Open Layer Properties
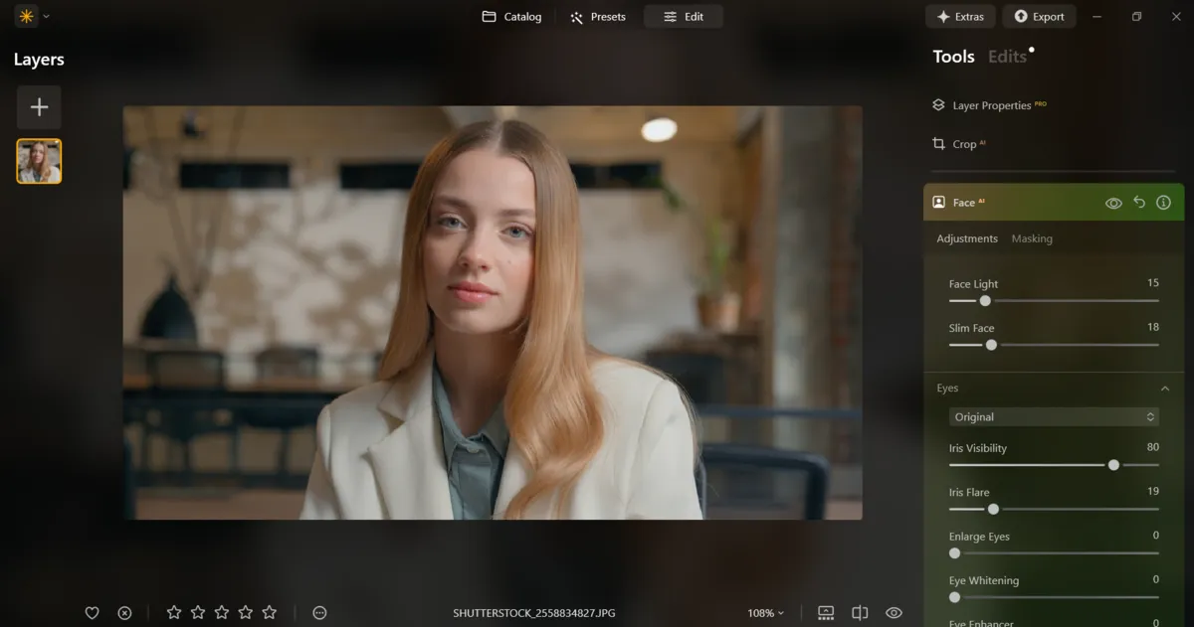Image resolution: width=1194 pixels, height=627 pixels. [x=990, y=104]
